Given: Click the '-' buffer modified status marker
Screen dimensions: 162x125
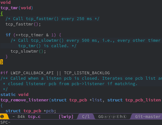Looking at the screenshot, I should pos(14,117).
